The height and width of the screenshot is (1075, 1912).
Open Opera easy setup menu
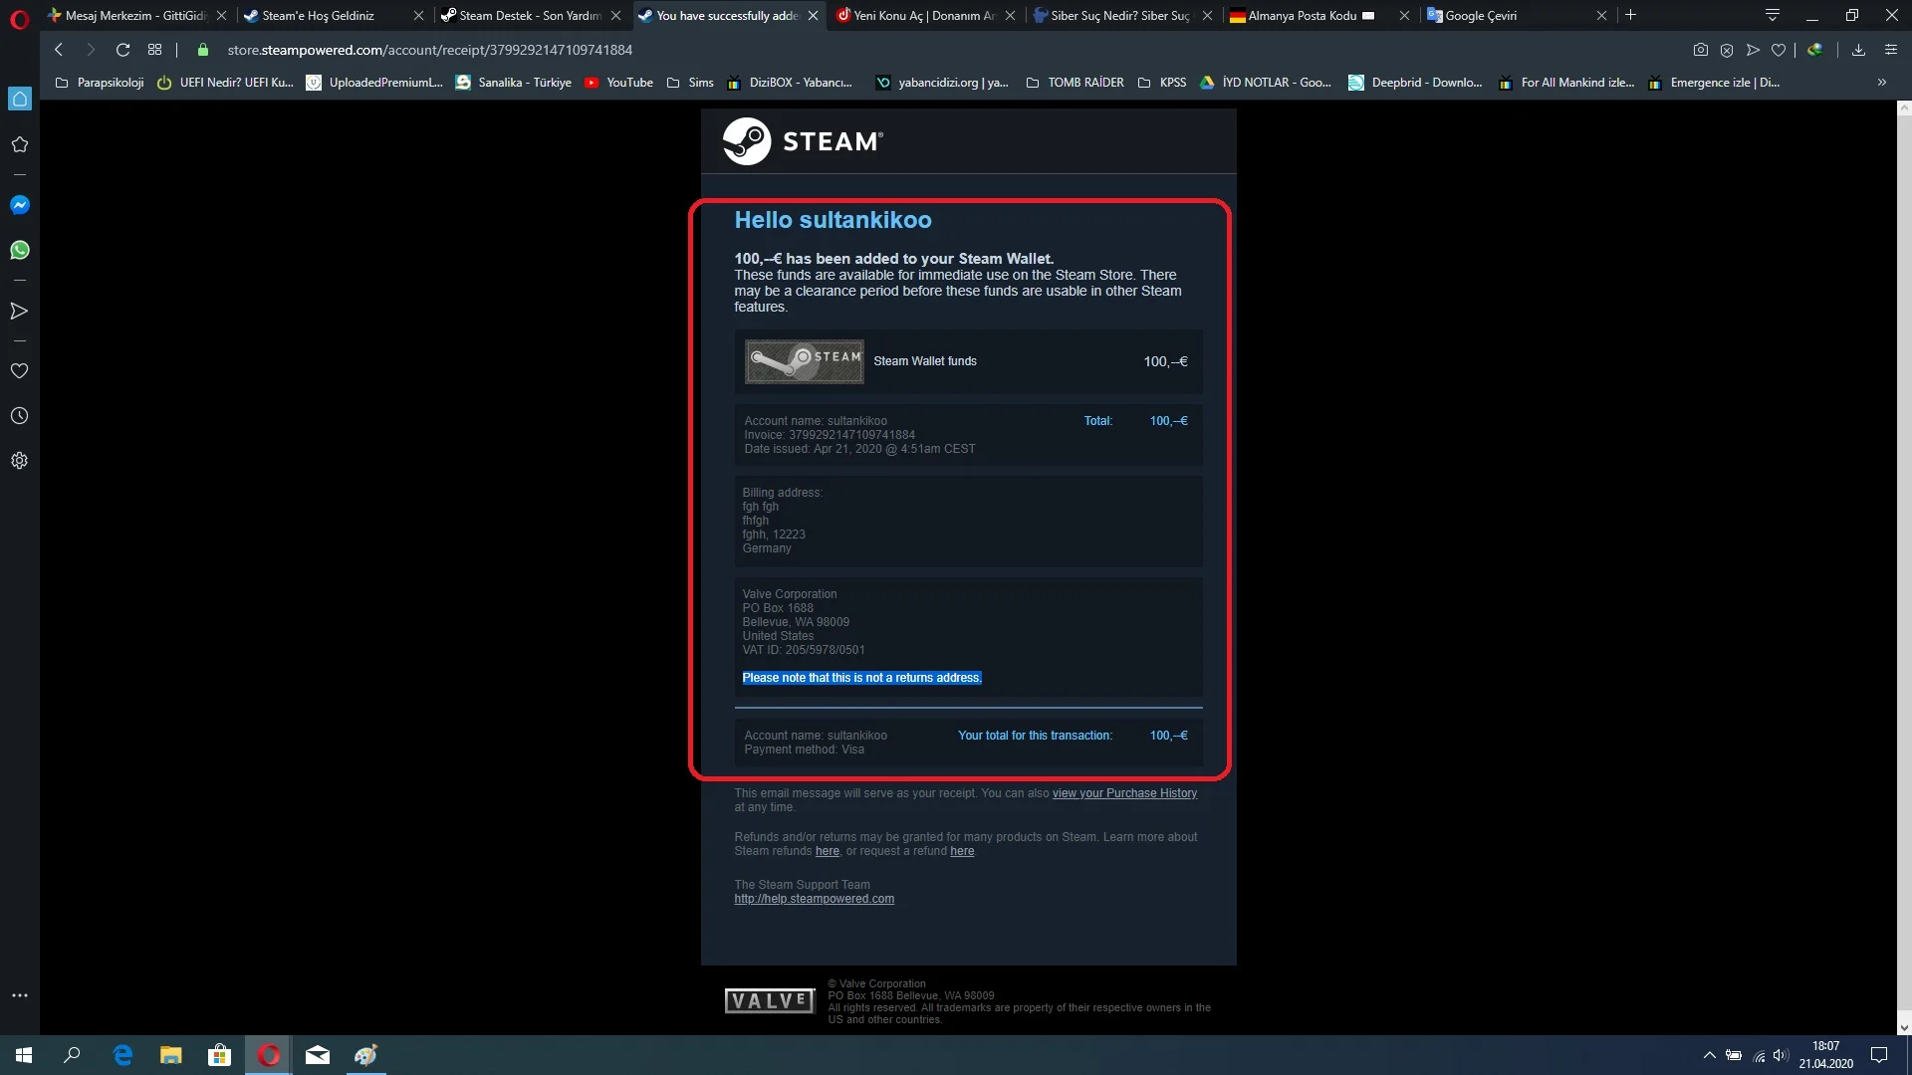click(x=1890, y=50)
